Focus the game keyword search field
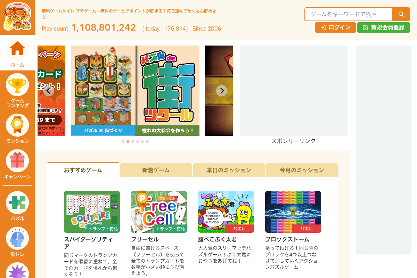The height and width of the screenshot is (278, 417). (x=349, y=14)
